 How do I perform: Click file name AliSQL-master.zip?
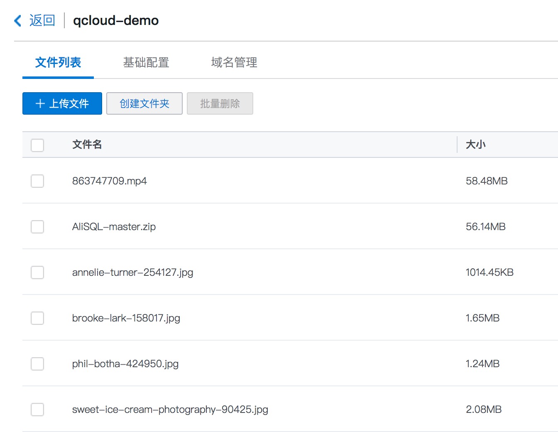point(114,227)
